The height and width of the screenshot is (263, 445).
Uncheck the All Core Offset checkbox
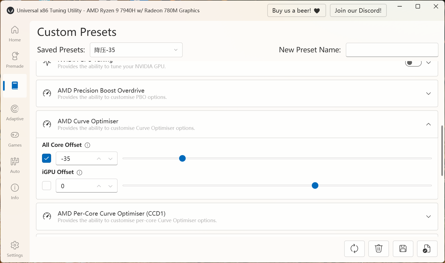[x=47, y=158]
